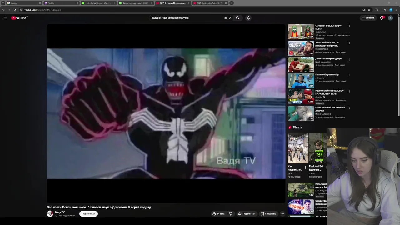The image size is (400, 225).
Task: Close the Google tab
Action: pos(40,3)
